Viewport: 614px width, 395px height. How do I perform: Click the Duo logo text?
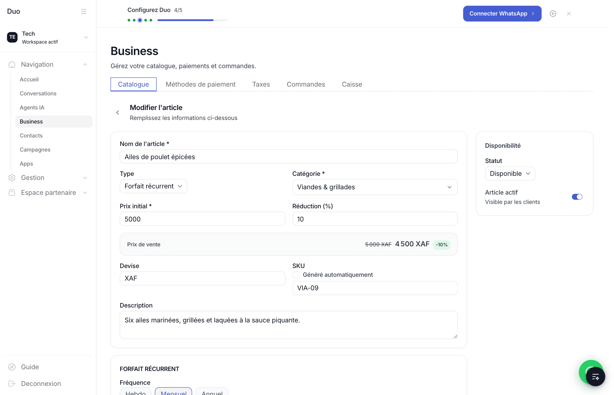click(13, 11)
